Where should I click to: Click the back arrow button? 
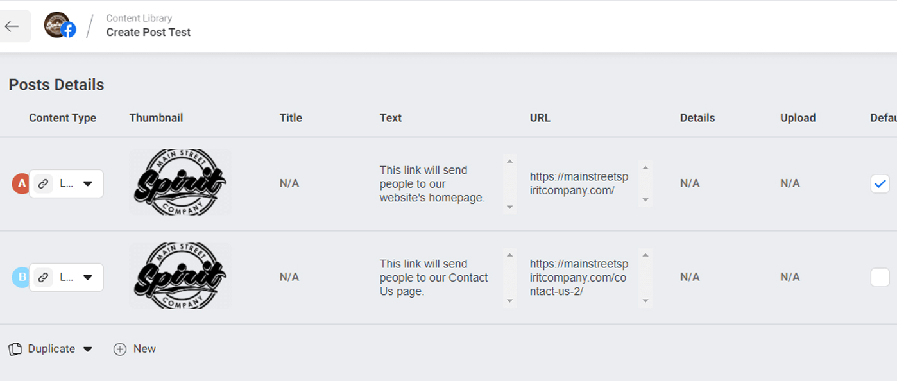[x=12, y=26]
